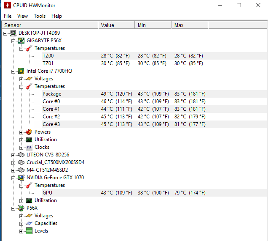The width and height of the screenshot is (268, 241).
Task: Click the Max column header
Action: [190, 25]
